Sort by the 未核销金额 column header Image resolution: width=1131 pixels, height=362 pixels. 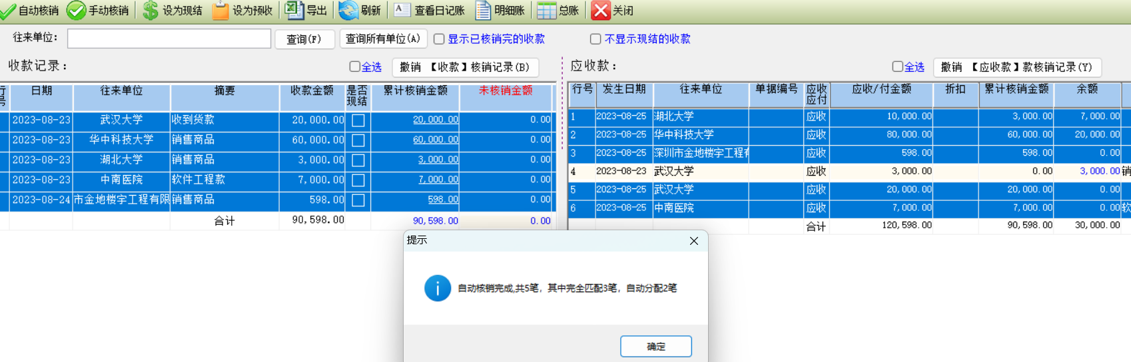pos(505,91)
